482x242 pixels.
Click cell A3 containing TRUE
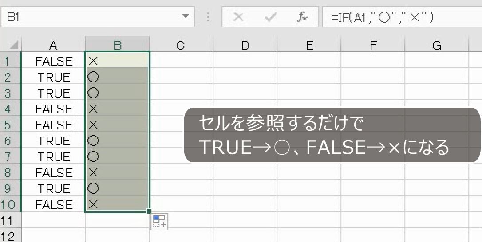pos(53,92)
